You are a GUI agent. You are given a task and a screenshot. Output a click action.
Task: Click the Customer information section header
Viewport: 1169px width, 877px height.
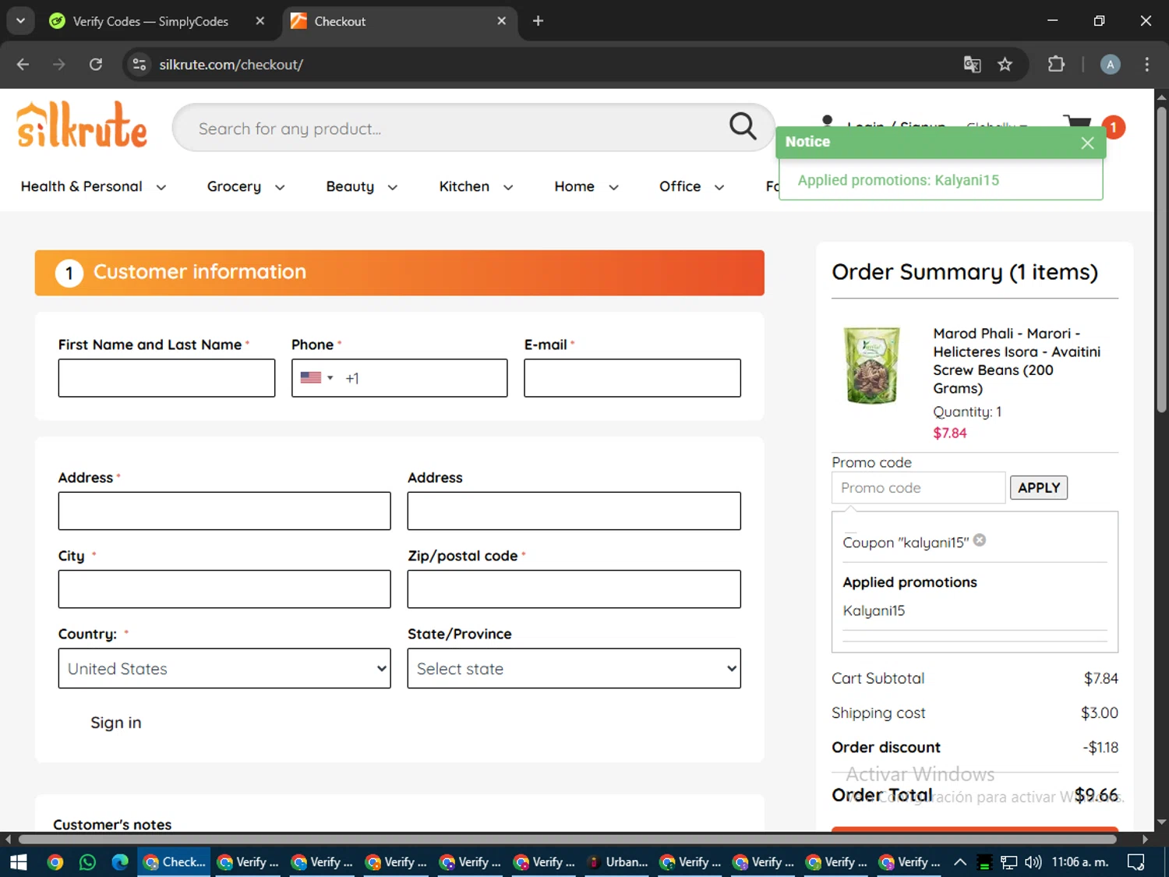pyautogui.click(x=399, y=272)
